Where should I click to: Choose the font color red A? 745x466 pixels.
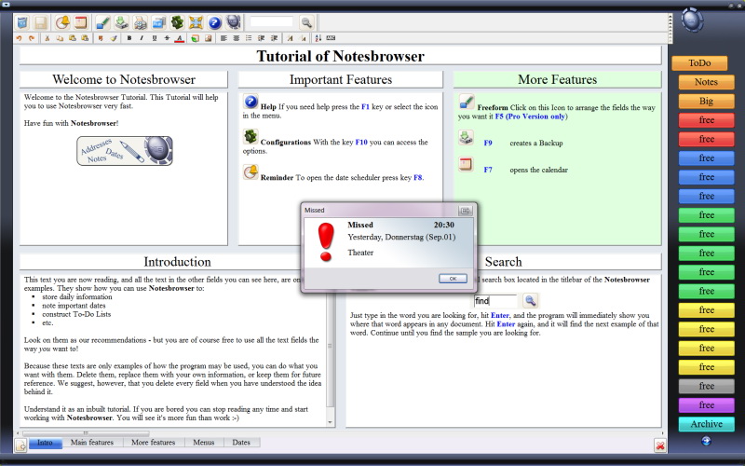pos(179,38)
